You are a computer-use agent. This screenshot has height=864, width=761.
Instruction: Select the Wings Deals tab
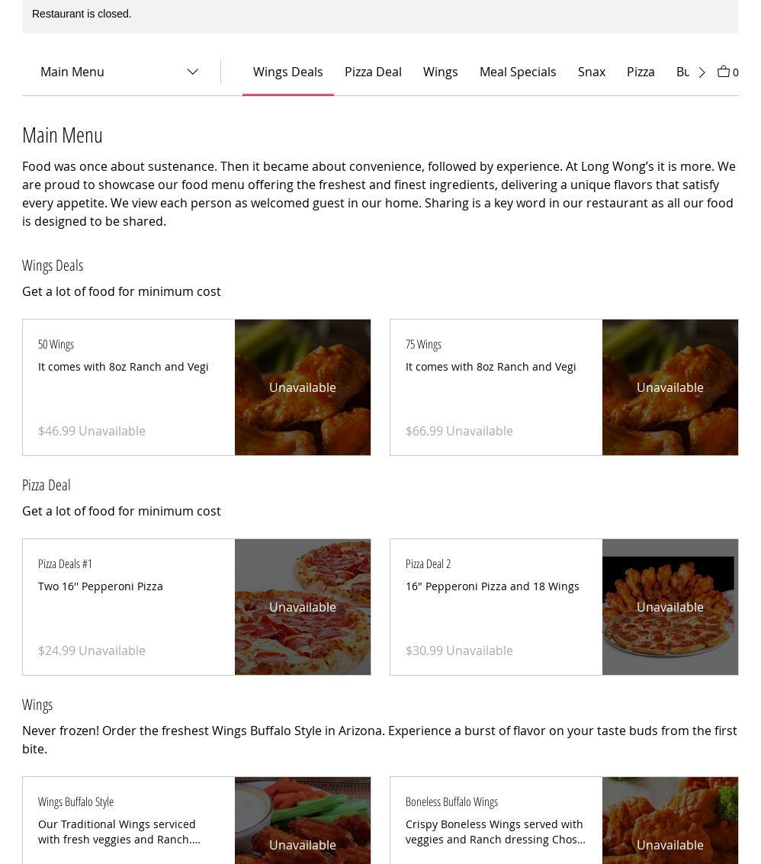287,72
